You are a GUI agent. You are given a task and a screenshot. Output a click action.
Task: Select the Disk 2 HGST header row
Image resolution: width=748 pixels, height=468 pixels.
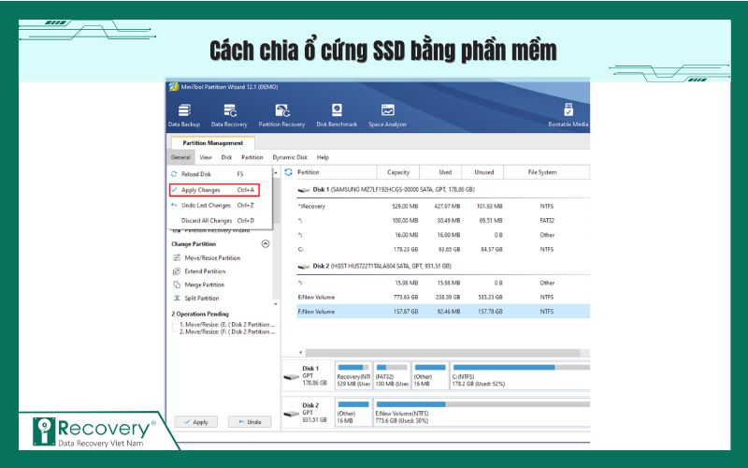pyautogui.click(x=442, y=266)
